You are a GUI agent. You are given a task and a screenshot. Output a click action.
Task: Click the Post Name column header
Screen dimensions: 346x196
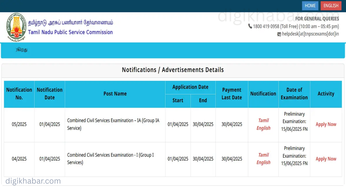[x=115, y=94]
